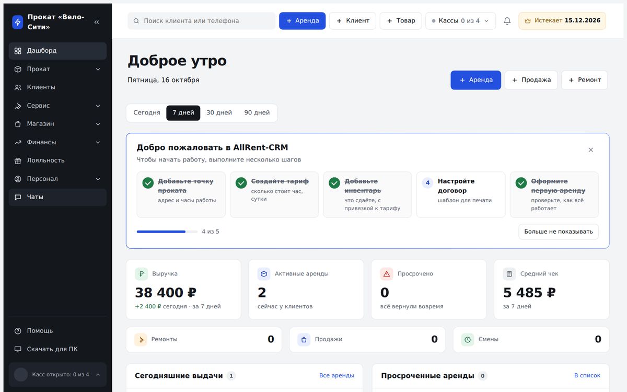The image size is (627, 392).
Task: Click the + Товар button
Action: [x=401, y=21]
